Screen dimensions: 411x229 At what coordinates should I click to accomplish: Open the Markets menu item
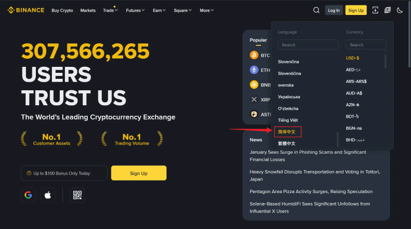(88, 10)
